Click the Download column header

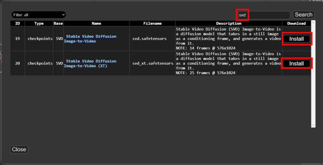coord(297,23)
